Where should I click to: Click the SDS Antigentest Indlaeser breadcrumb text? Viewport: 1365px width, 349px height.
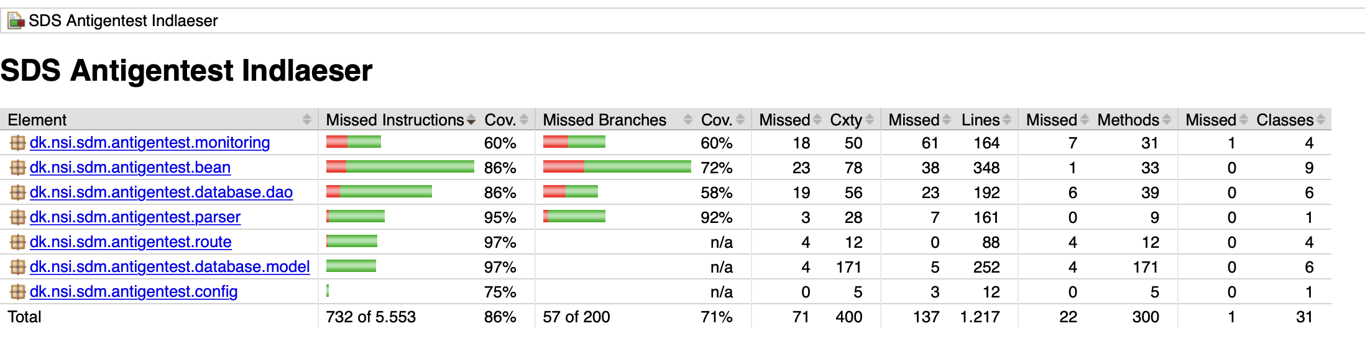pos(123,21)
